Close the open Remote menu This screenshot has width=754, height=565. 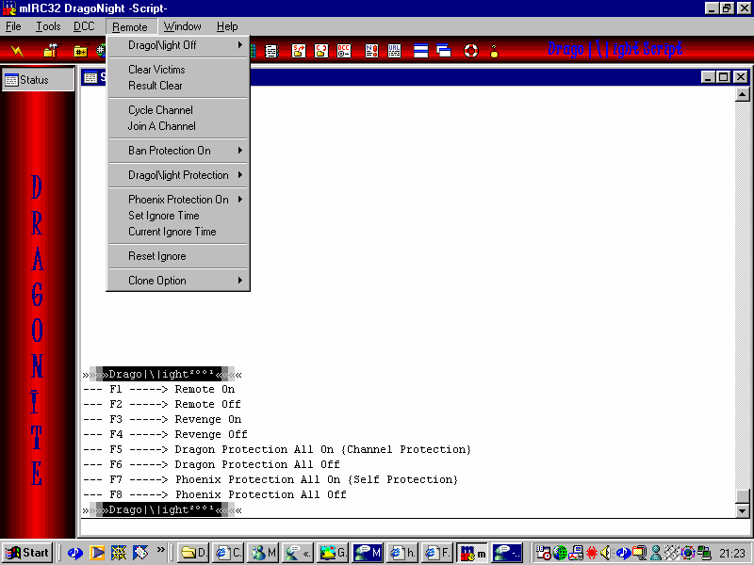tap(130, 27)
